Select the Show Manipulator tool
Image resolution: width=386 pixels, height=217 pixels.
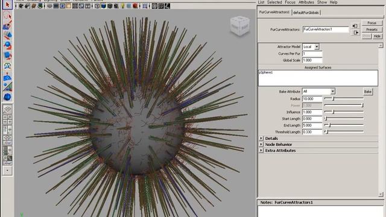[7, 87]
